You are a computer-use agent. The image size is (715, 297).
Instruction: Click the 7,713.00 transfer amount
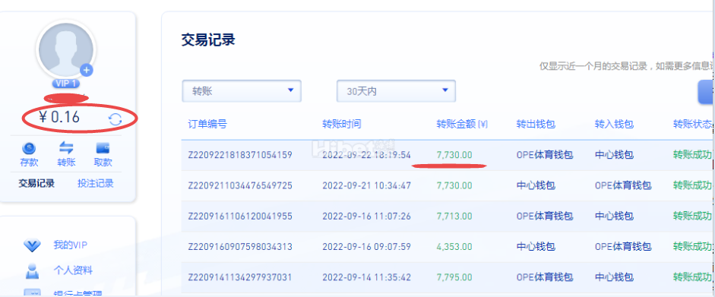(454, 216)
